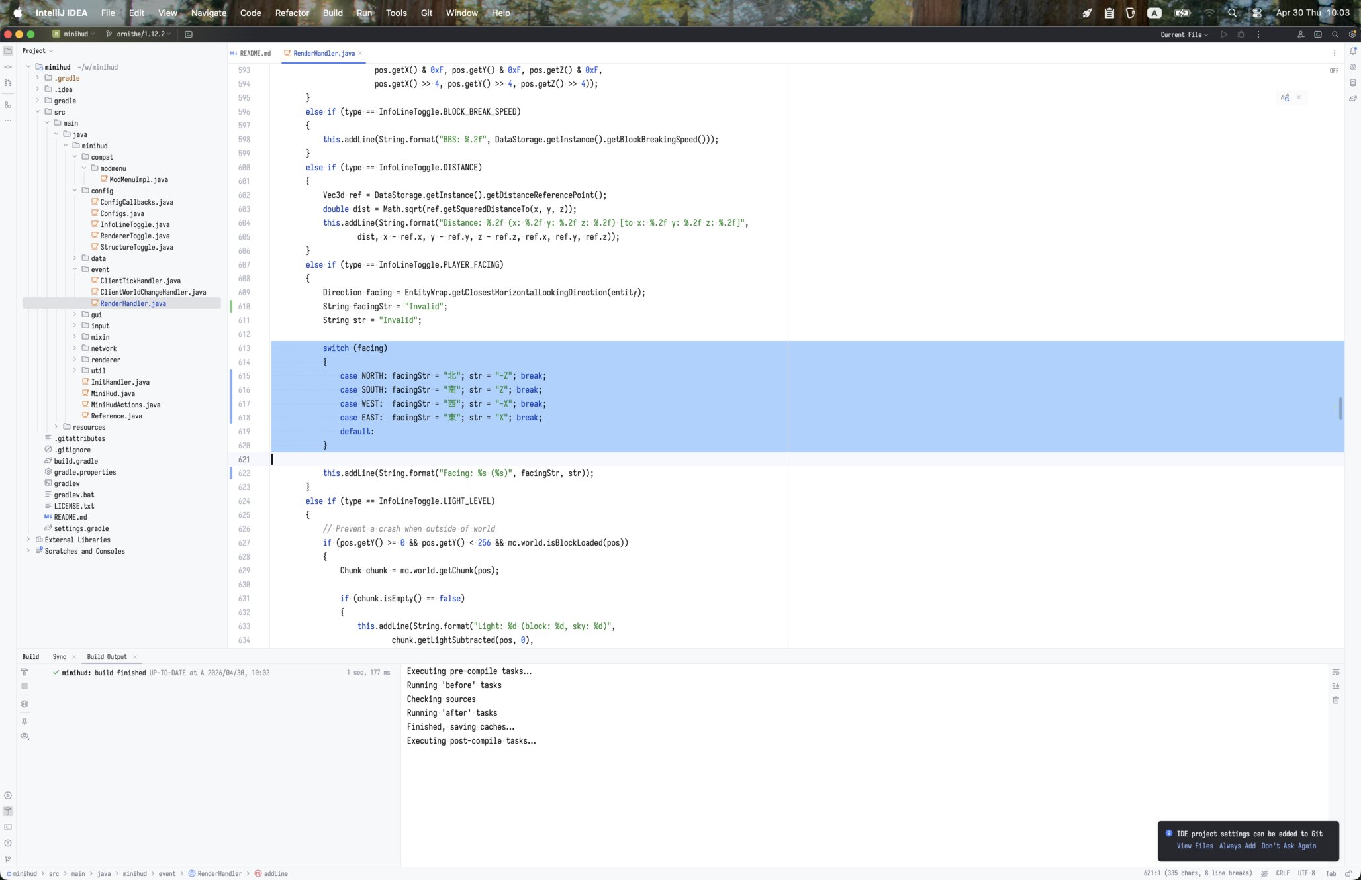Open Pull Requests icon in left sidebar
The width and height of the screenshot is (1361, 880).
8,83
